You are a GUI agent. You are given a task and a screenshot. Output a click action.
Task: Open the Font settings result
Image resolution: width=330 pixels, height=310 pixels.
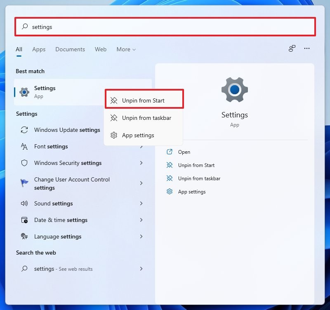coord(83,146)
